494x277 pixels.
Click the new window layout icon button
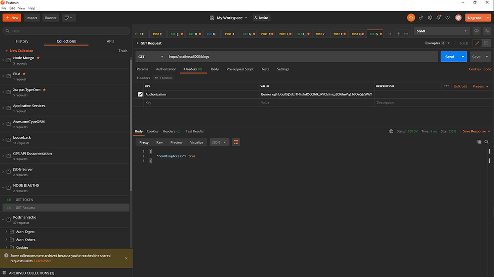(x=68, y=18)
